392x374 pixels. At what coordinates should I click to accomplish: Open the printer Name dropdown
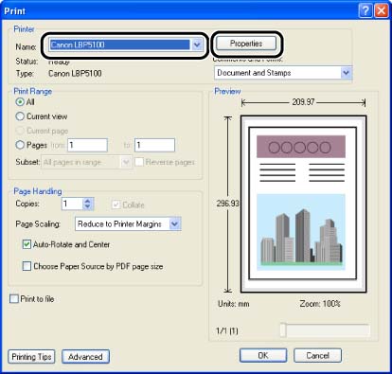tap(197, 45)
